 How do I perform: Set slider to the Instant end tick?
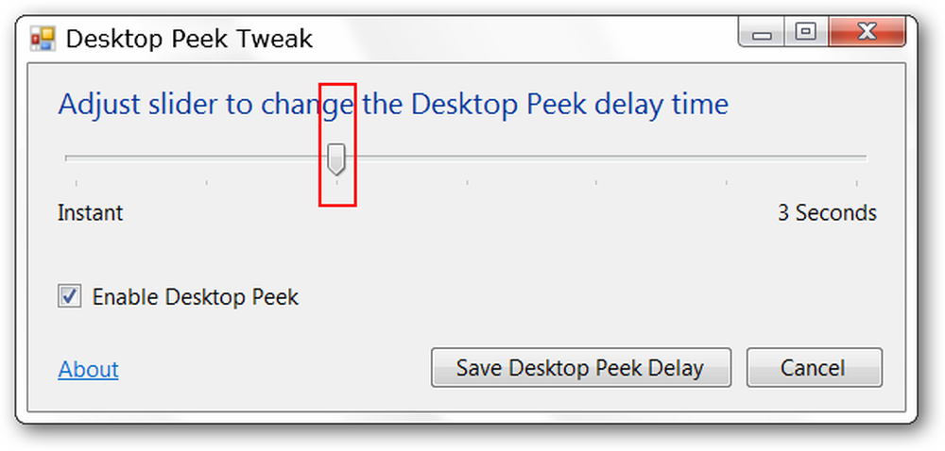[77, 159]
